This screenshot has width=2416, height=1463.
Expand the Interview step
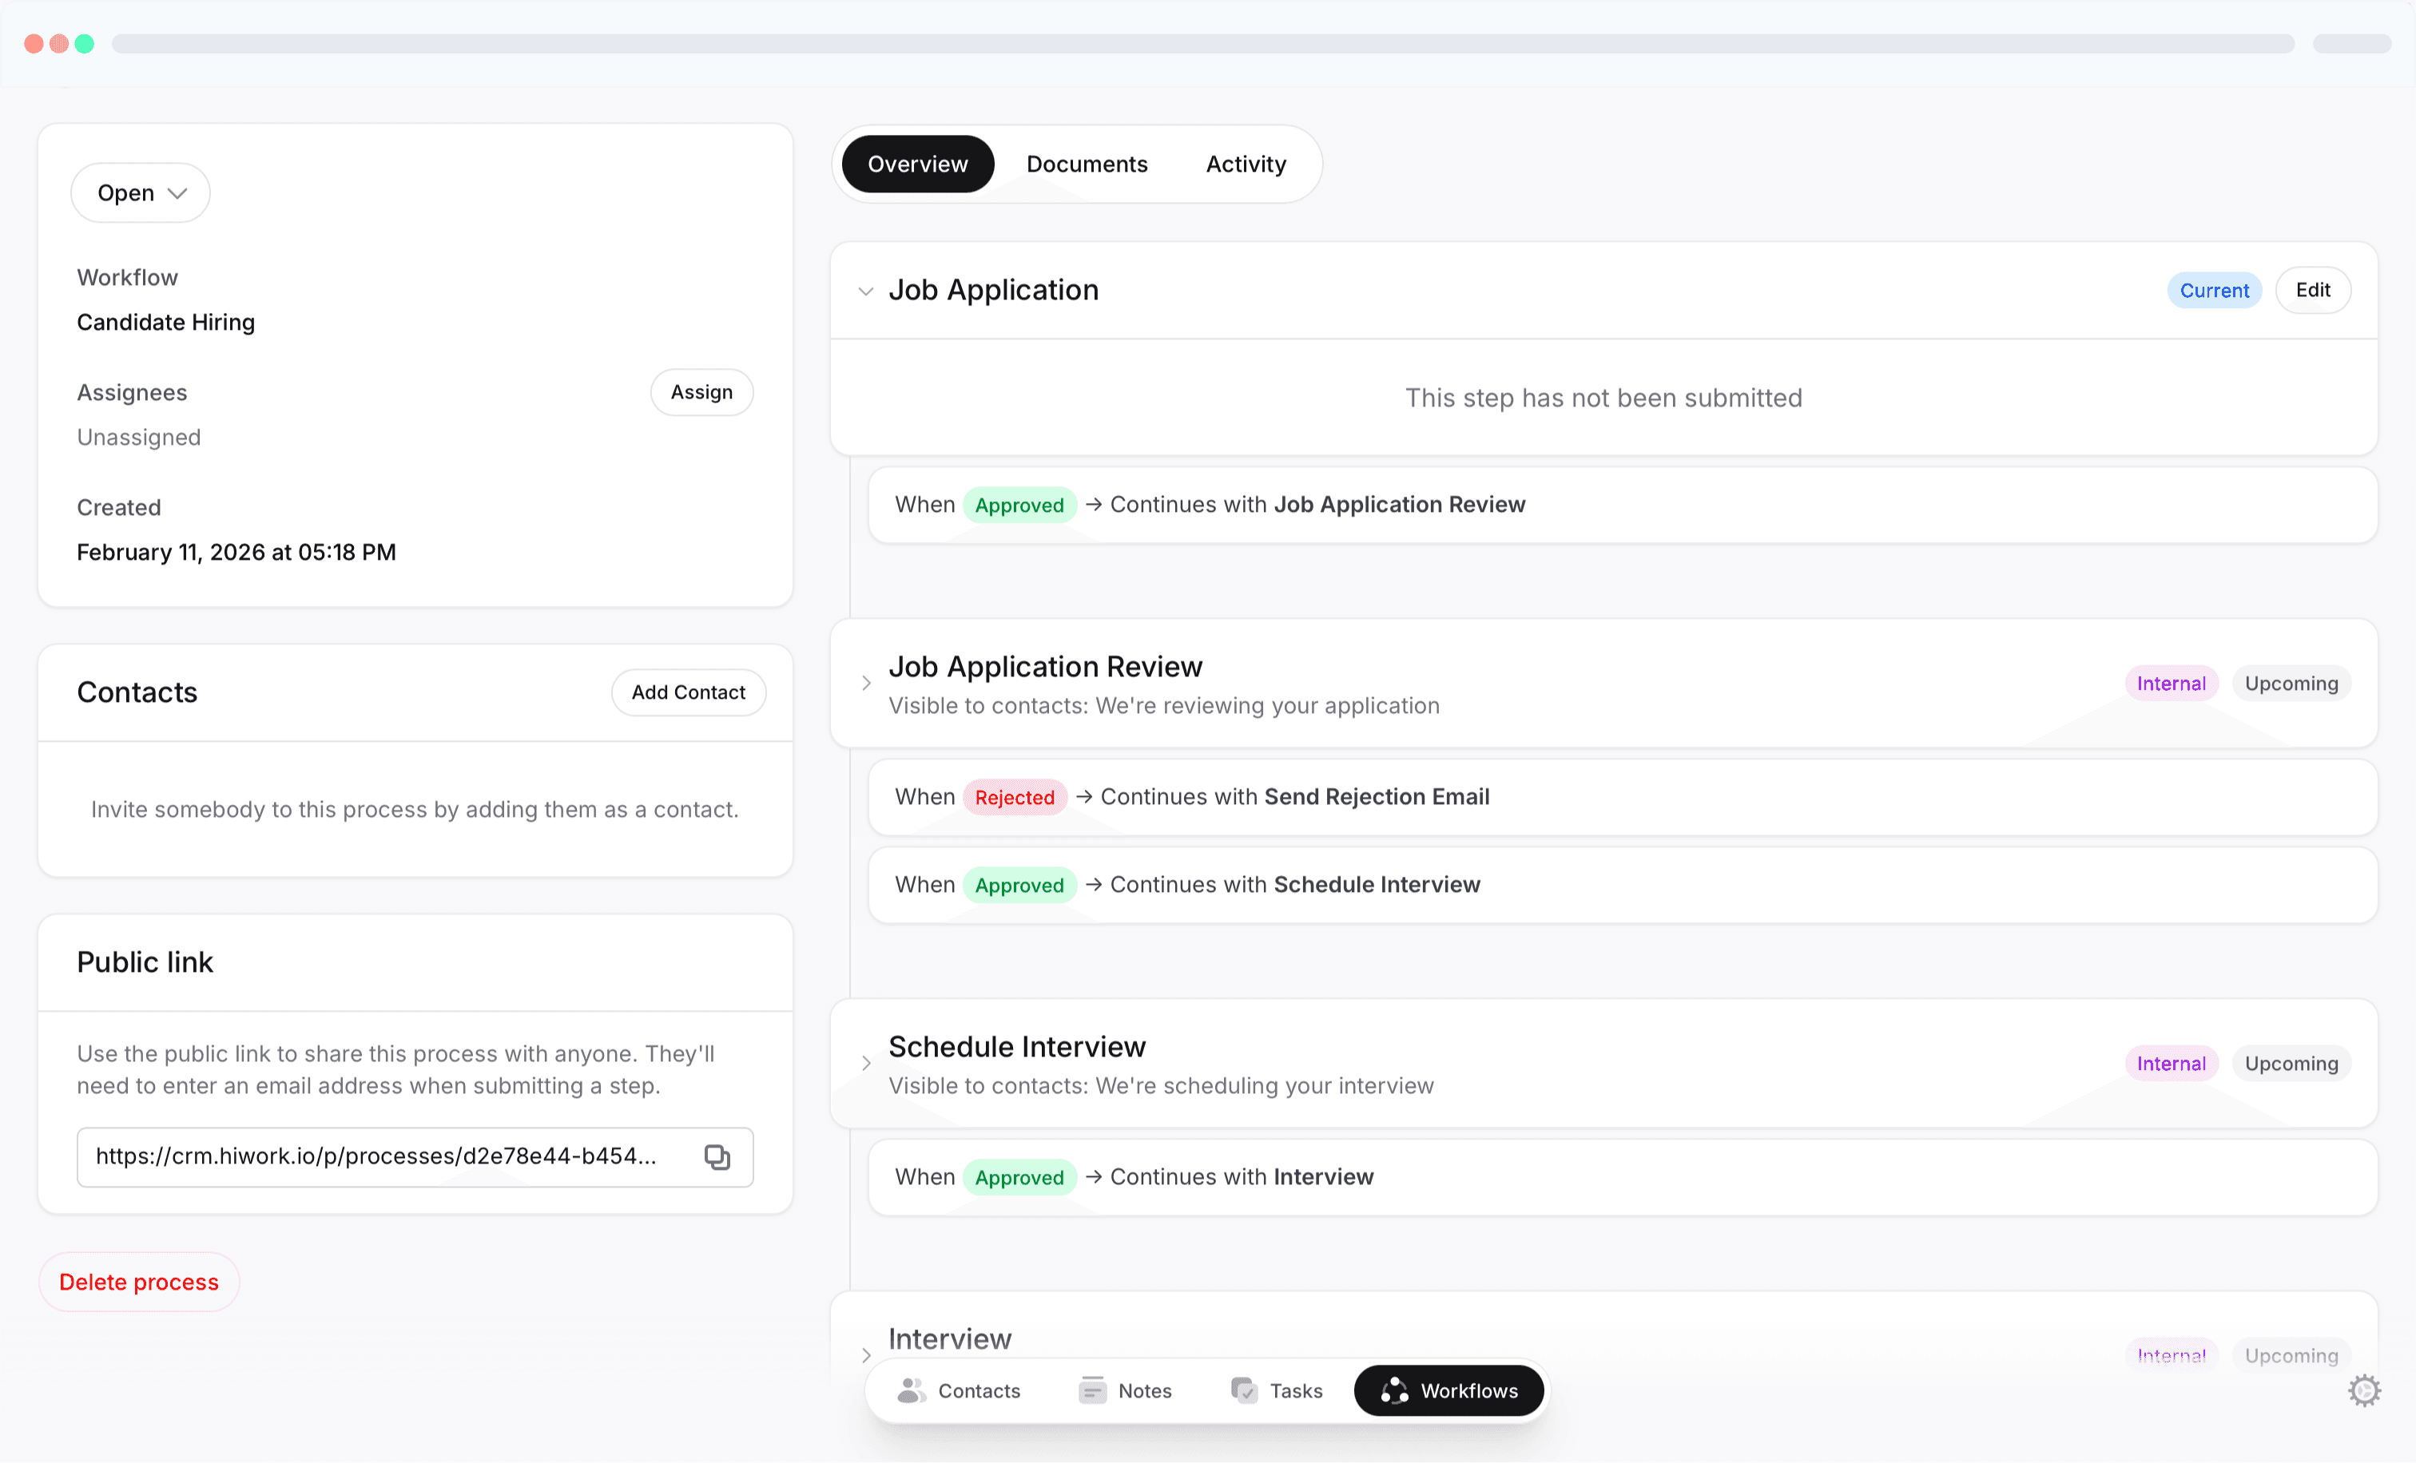pyautogui.click(x=866, y=1355)
